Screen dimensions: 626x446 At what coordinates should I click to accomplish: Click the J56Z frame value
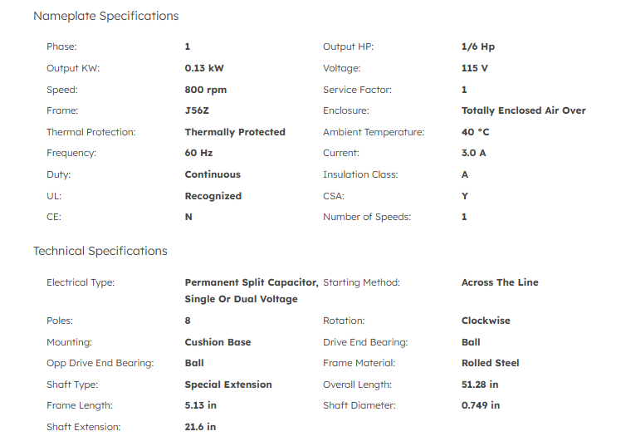point(198,110)
